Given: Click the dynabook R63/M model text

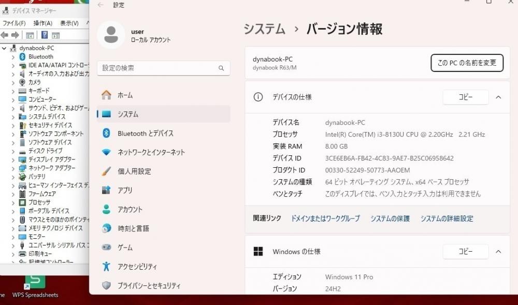Looking at the screenshot, I should pyautogui.click(x=275, y=68).
